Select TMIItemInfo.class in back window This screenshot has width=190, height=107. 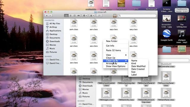coord(126,93)
